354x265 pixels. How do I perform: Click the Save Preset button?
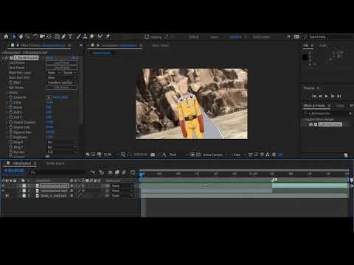(62, 68)
